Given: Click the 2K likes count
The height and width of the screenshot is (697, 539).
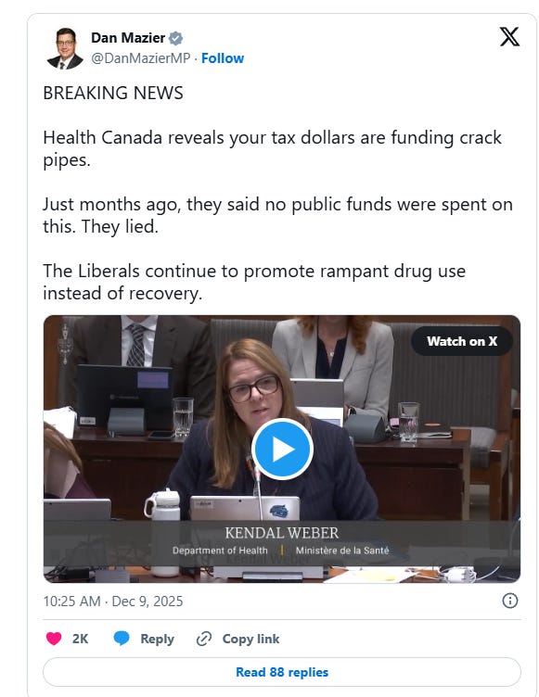Looking at the screenshot, I should pyautogui.click(x=80, y=639).
